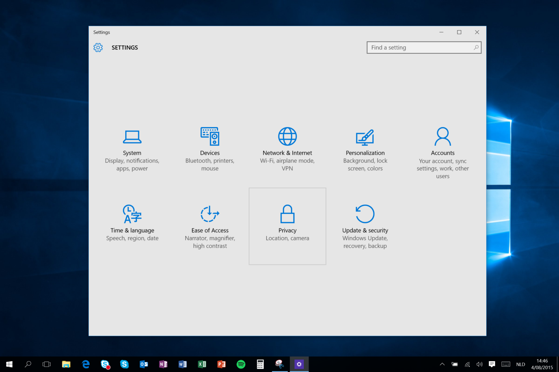Open Network & Internet globe icon
Image resolution: width=559 pixels, height=372 pixels.
point(287,137)
